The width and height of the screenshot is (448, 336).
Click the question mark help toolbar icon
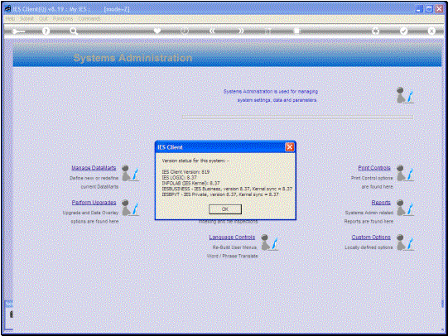coord(46,31)
